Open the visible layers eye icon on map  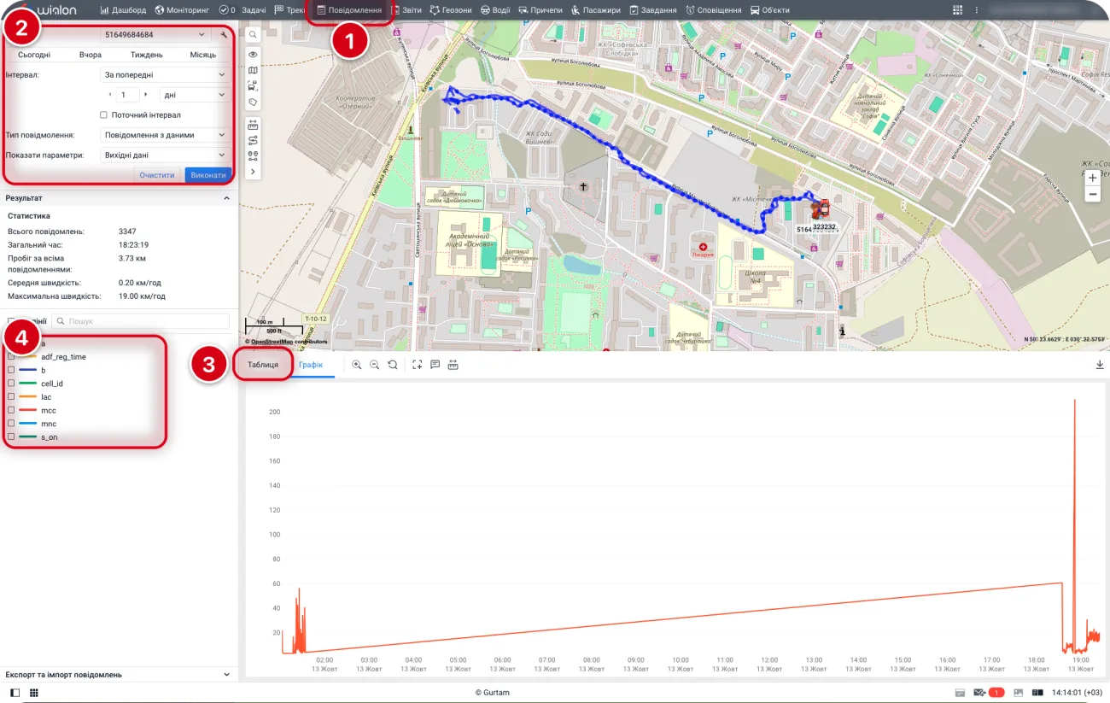point(253,54)
